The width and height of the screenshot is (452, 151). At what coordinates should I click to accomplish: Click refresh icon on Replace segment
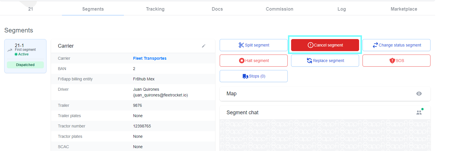(x=309, y=61)
